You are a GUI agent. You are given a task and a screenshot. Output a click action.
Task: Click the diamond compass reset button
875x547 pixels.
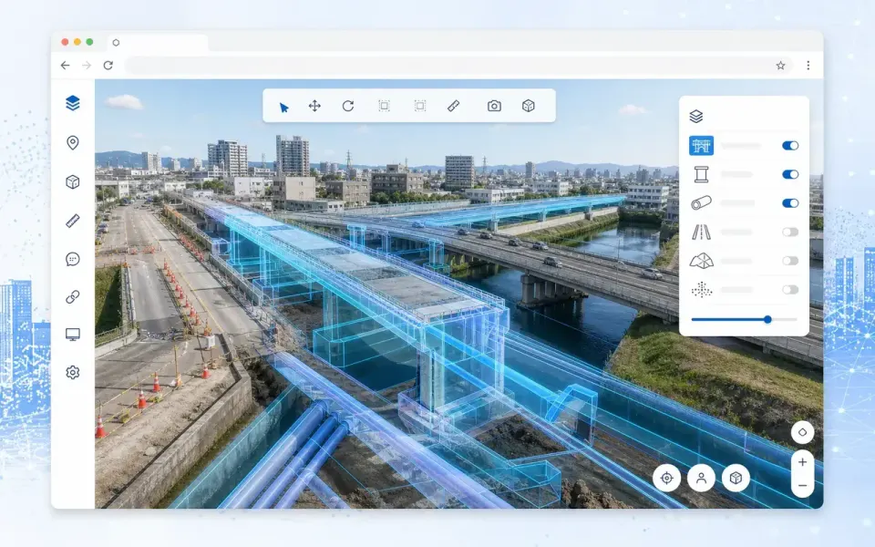pyautogui.click(x=802, y=432)
